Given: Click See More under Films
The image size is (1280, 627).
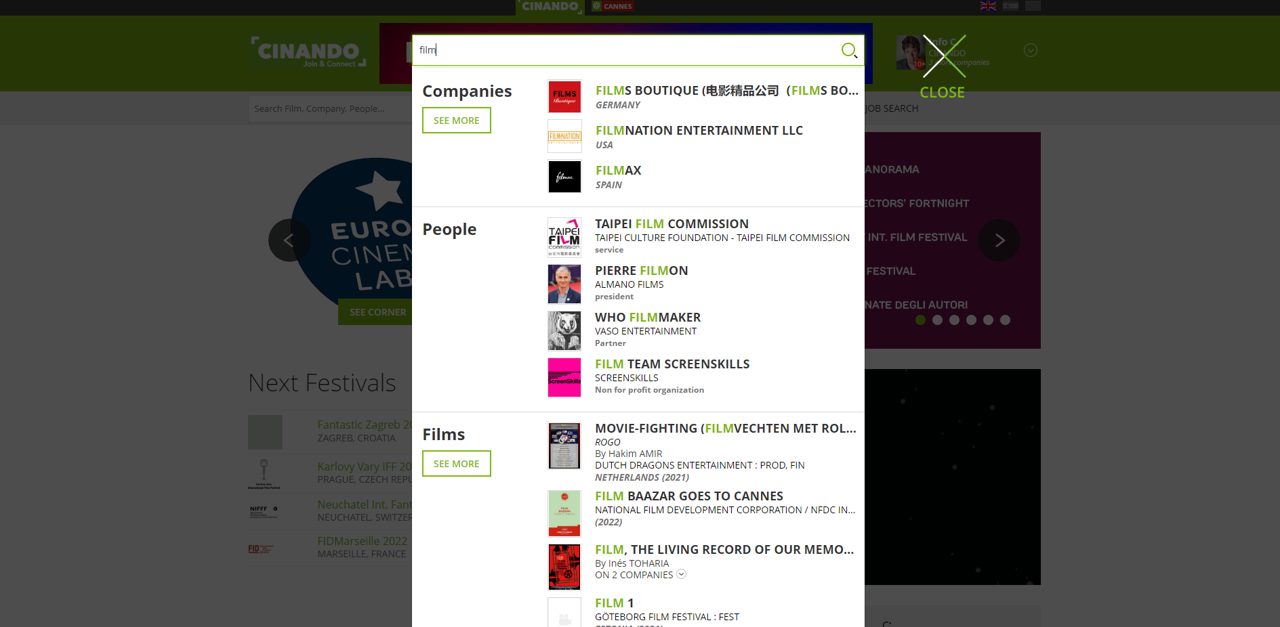Looking at the screenshot, I should click(x=456, y=464).
